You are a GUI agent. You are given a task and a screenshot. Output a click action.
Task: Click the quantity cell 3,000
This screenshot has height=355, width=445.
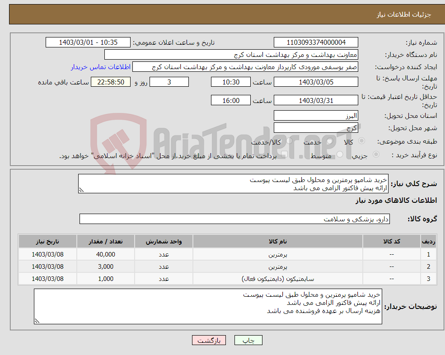[x=106, y=266]
